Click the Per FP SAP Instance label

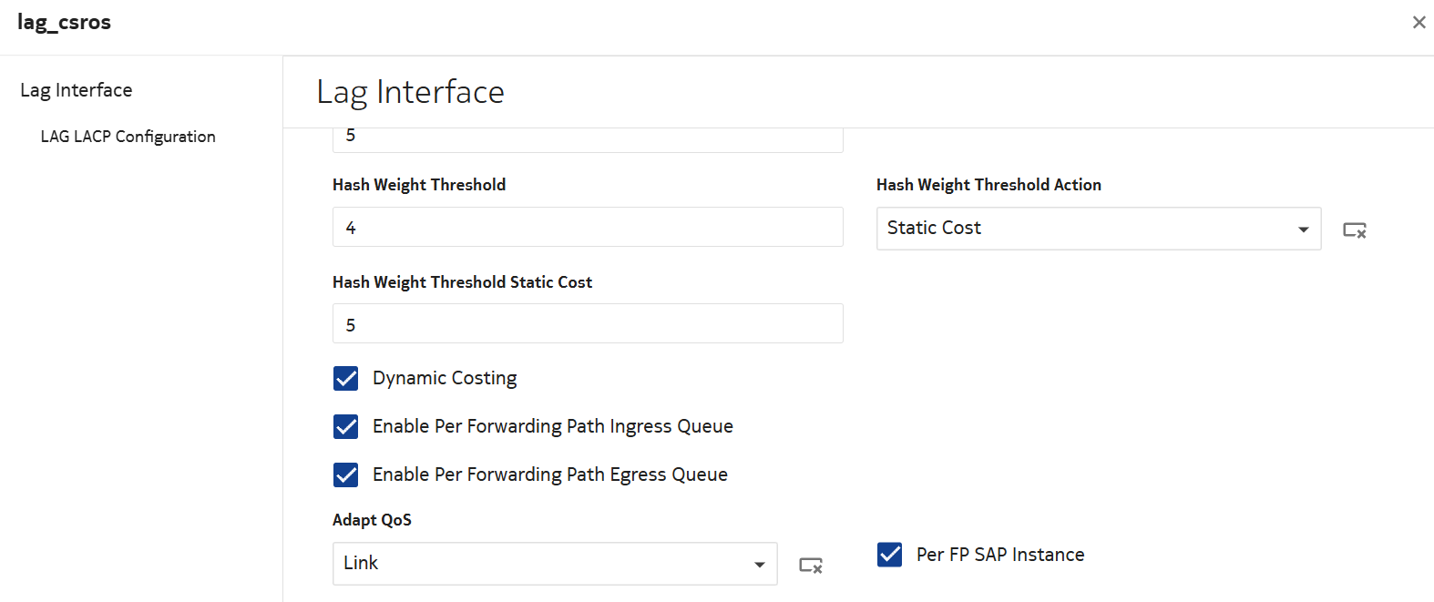tap(1000, 555)
